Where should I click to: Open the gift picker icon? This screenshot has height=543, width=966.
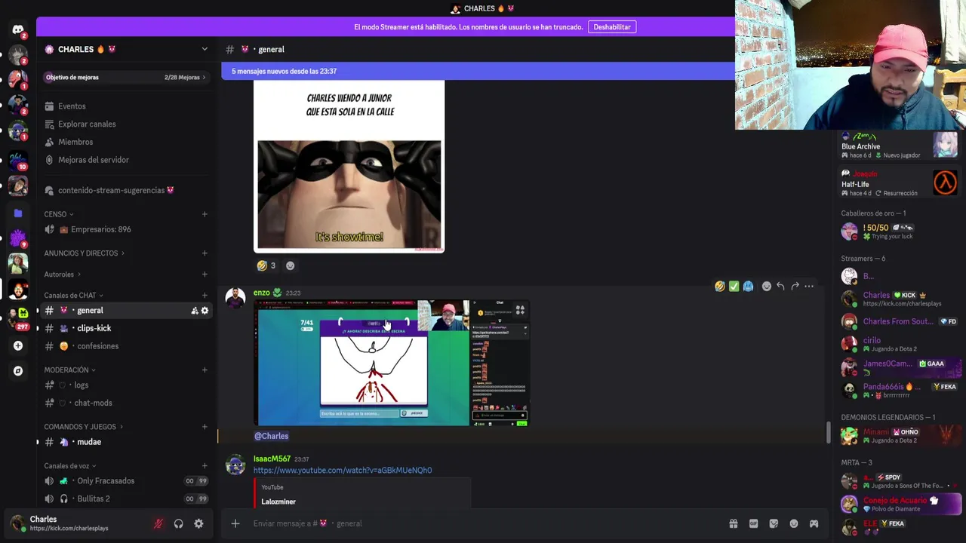tap(733, 523)
